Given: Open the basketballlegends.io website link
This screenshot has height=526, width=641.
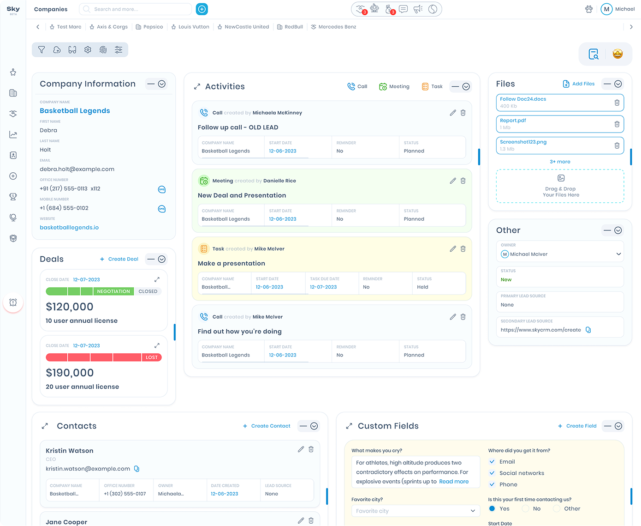Looking at the screenshot, I should [69, 228].
